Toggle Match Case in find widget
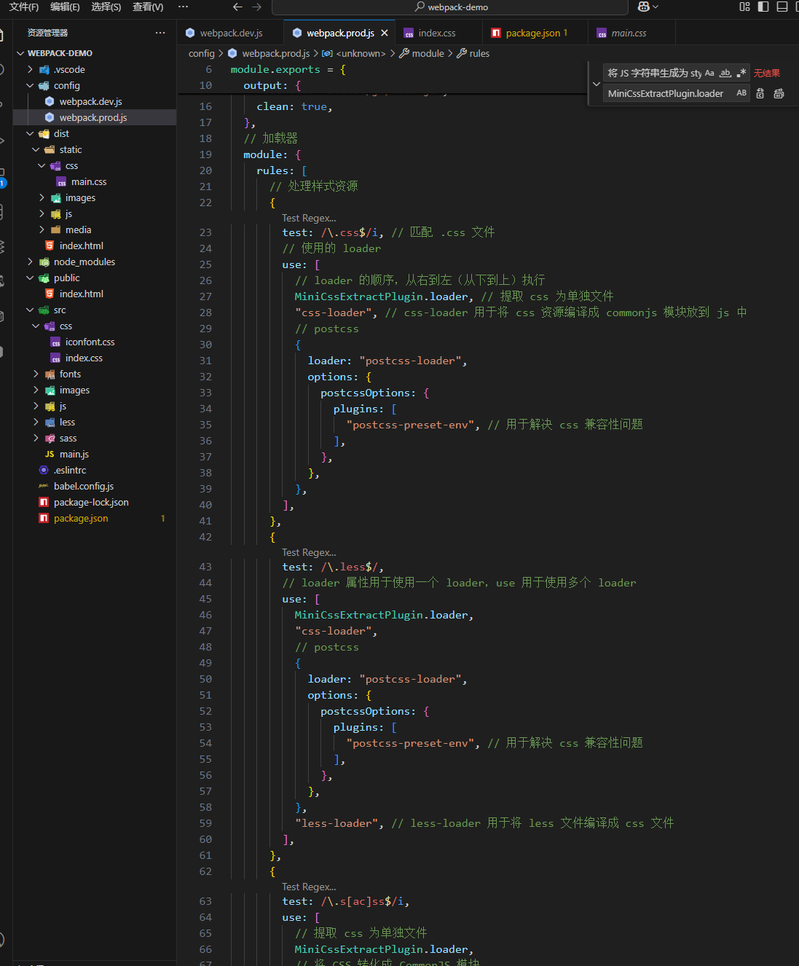 (x=709, y=73)
